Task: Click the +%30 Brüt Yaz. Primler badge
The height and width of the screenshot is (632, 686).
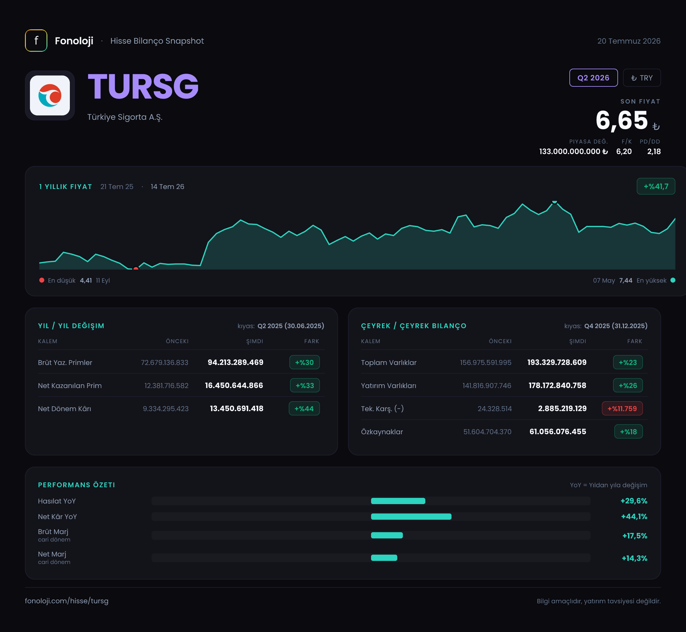Action: [304, 362]
